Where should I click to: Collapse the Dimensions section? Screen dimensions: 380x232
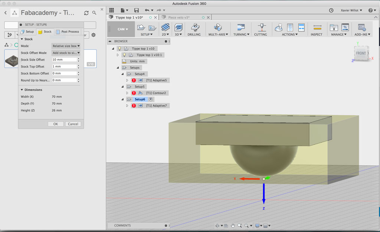[x=22, y=90]
